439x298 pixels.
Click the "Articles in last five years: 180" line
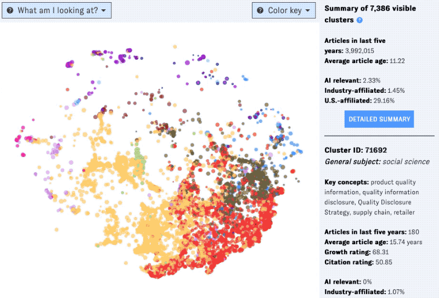click(372, 232)
